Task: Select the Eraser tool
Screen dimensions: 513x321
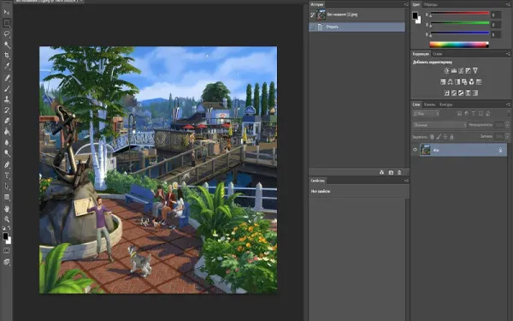Action: tap(7, 122)
